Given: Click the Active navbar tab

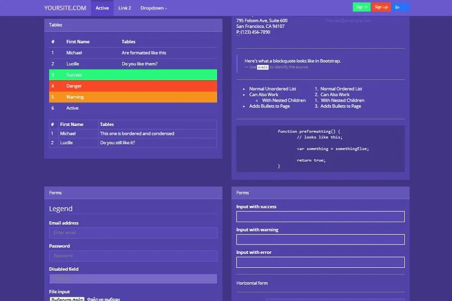Looking at the screenshot, I should 102,8.
